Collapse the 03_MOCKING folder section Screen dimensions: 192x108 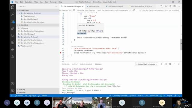coord(38,25)
